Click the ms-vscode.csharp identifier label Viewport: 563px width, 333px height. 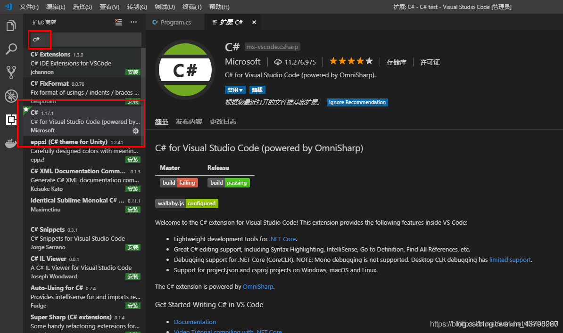272,47
